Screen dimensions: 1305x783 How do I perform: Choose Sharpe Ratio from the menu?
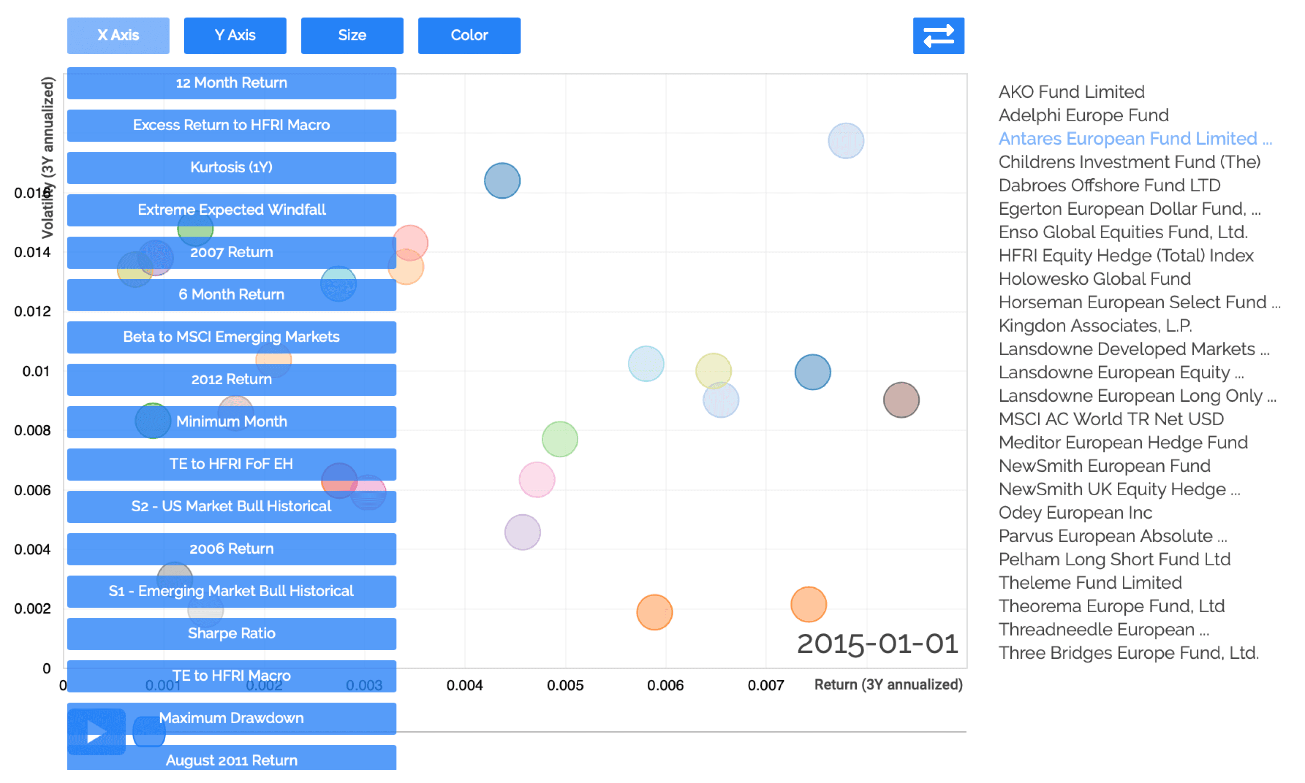click(x=232, y=634)
